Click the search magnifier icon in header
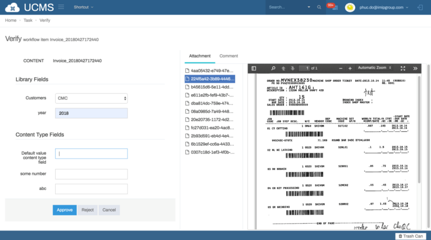 pyautogui.click(x=319, y=7)
